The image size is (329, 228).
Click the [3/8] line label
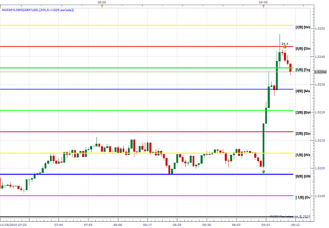(303, 112)
